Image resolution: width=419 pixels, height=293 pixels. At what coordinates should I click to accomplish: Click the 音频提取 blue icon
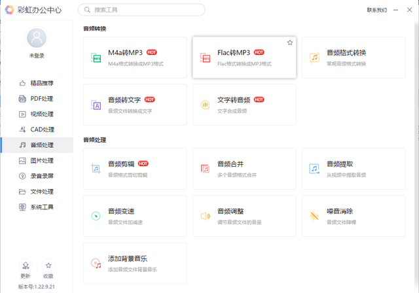coord(314,169)
